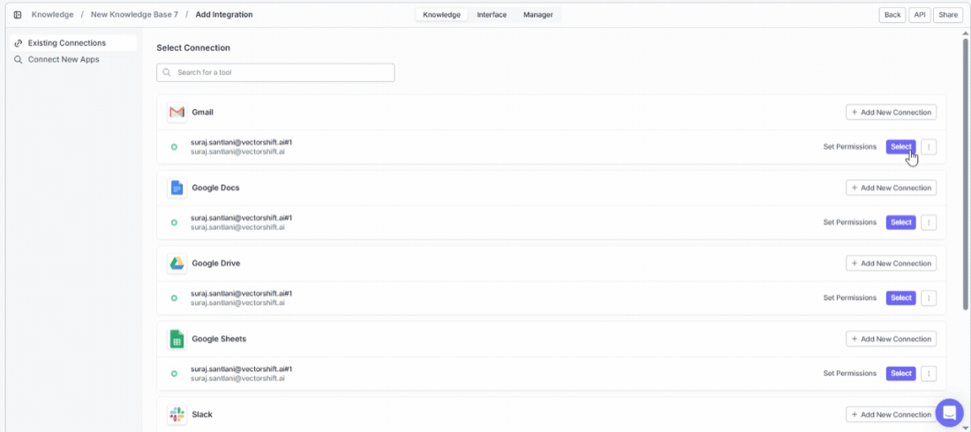Set Permissions for Gmail connection

(x=849, y=147)
